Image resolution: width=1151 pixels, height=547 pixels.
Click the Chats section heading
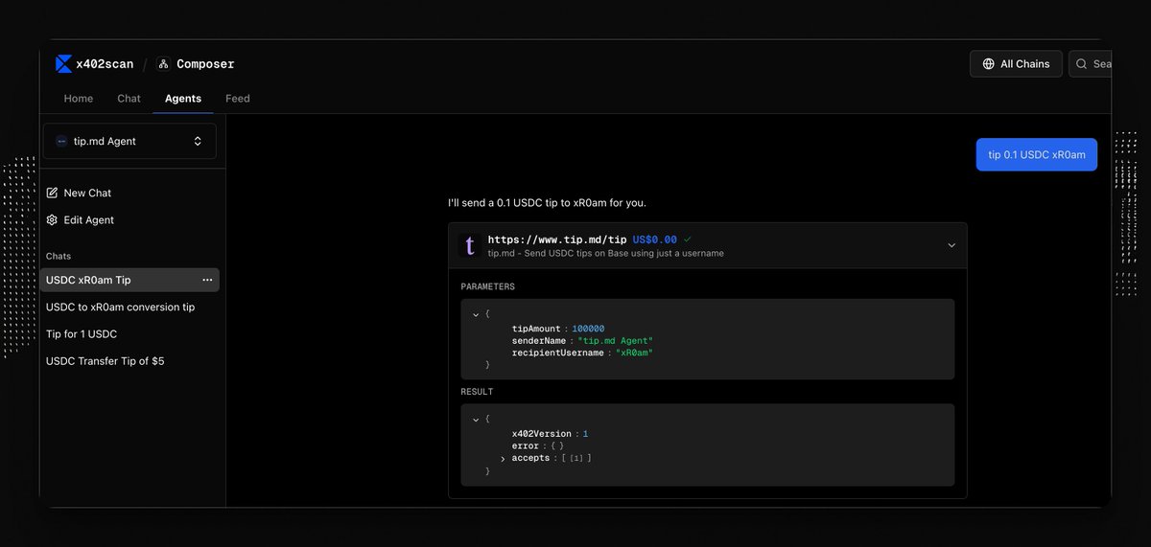(59, 256)
